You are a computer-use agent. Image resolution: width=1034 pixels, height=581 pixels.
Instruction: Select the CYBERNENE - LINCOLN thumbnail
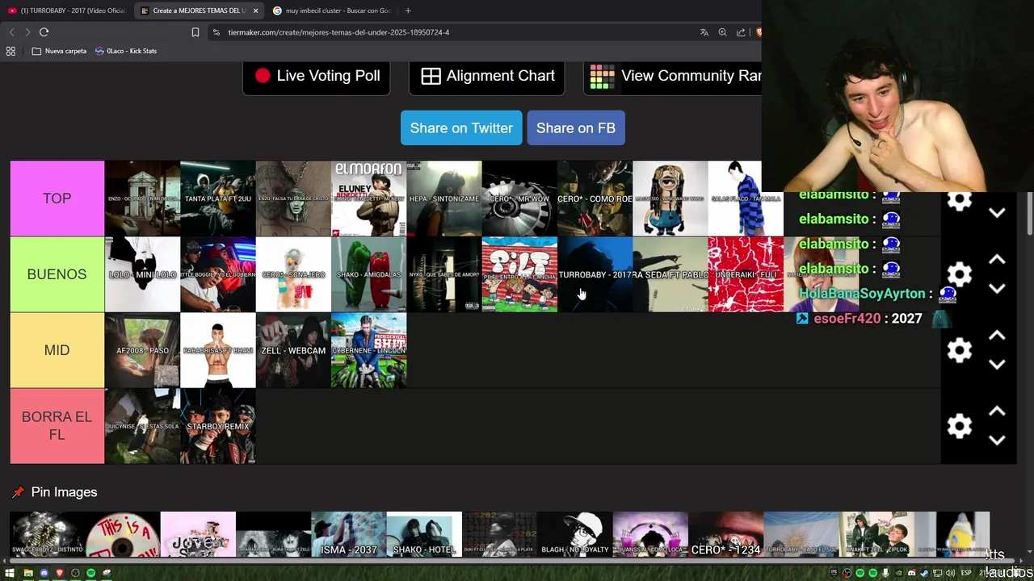[368, 350]
